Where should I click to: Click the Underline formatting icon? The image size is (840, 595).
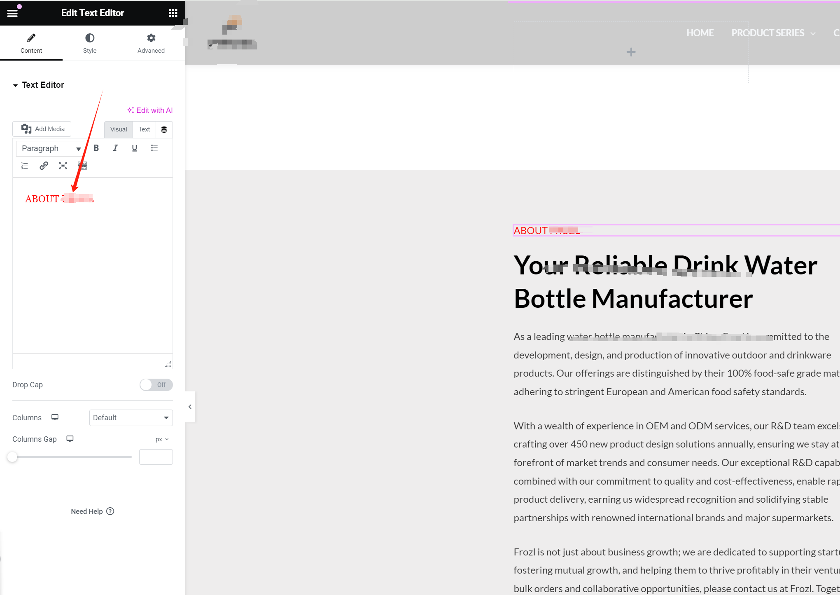coord(134,149)
